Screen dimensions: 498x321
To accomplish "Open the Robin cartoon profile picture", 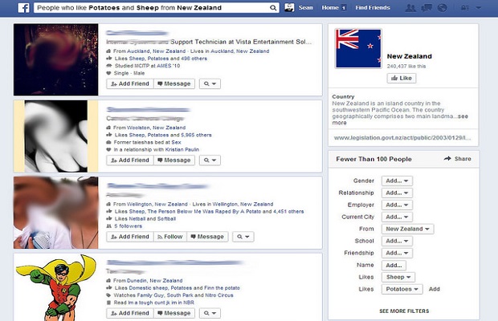I will (56, 287).
